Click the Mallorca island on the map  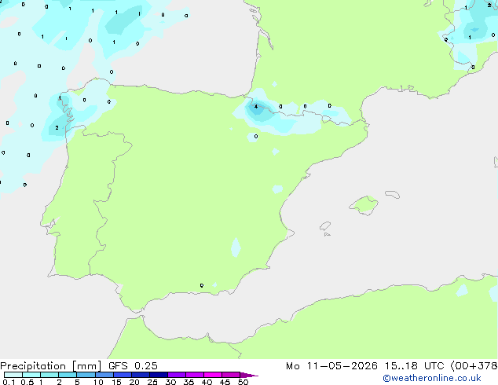click(x=364, y=205)
